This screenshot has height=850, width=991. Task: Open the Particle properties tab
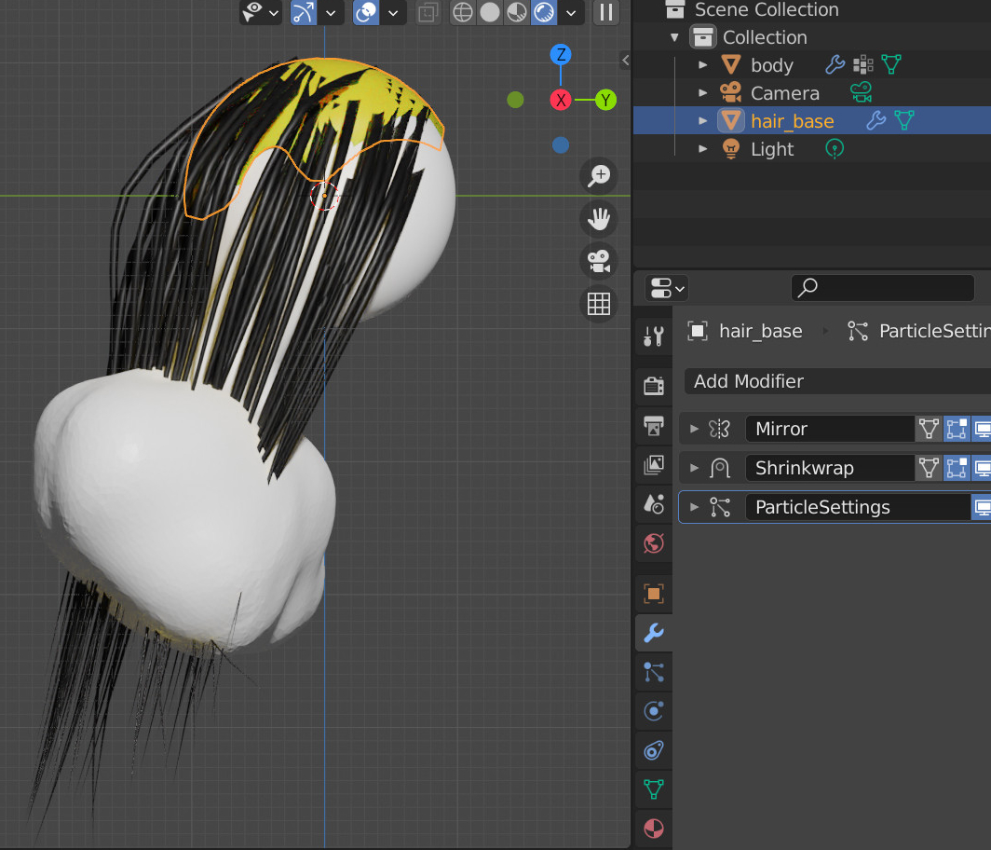654,672
